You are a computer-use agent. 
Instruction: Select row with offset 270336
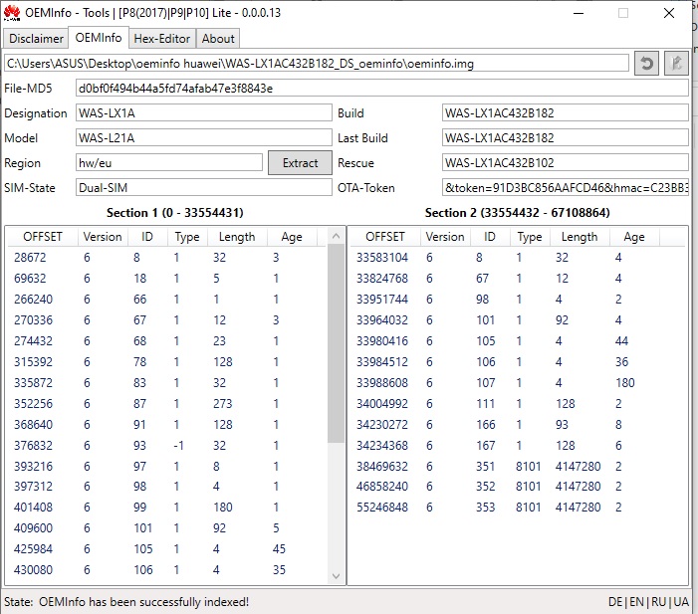click(x=167, y=319)
